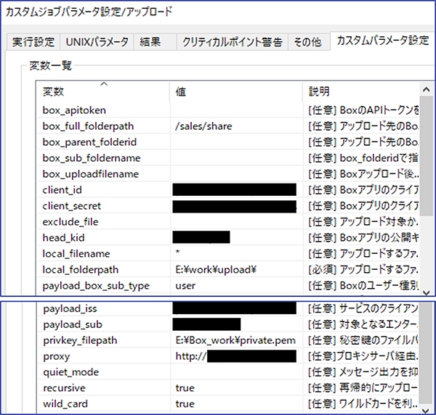Click the recursive value true
436x415 pixels.
click(185, 388)
